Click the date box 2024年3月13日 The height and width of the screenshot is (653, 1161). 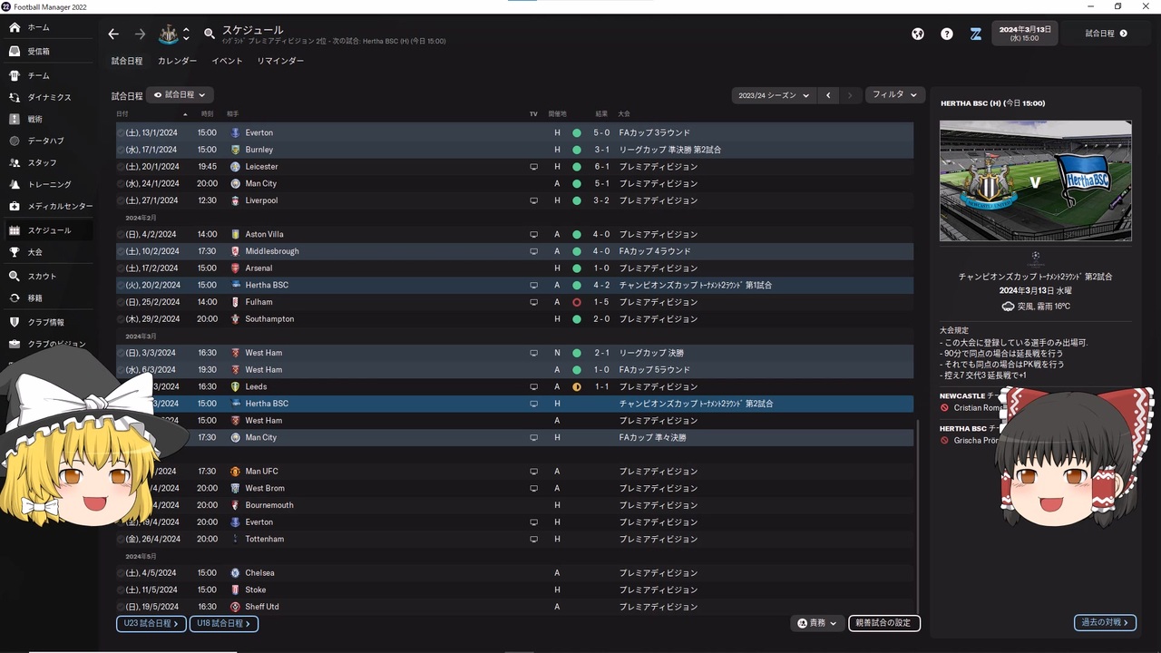1025,34
